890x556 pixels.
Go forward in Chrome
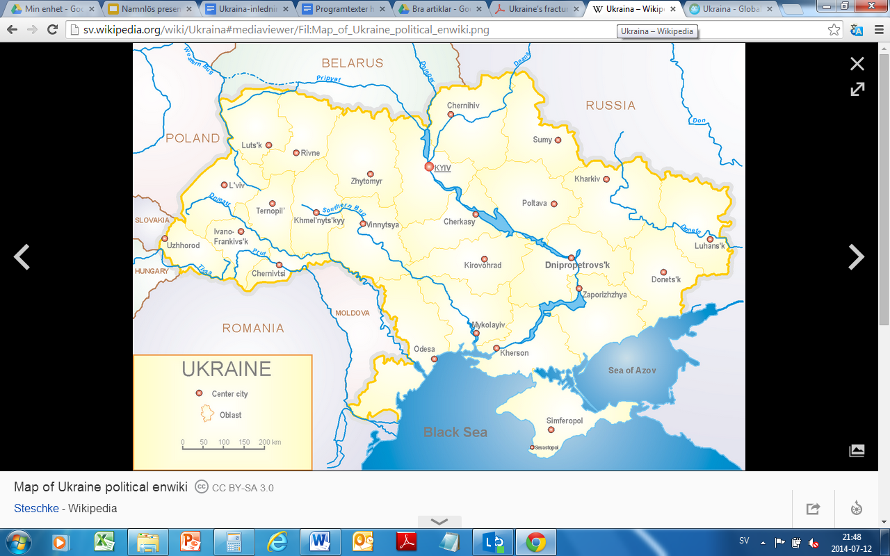[32, 30]
